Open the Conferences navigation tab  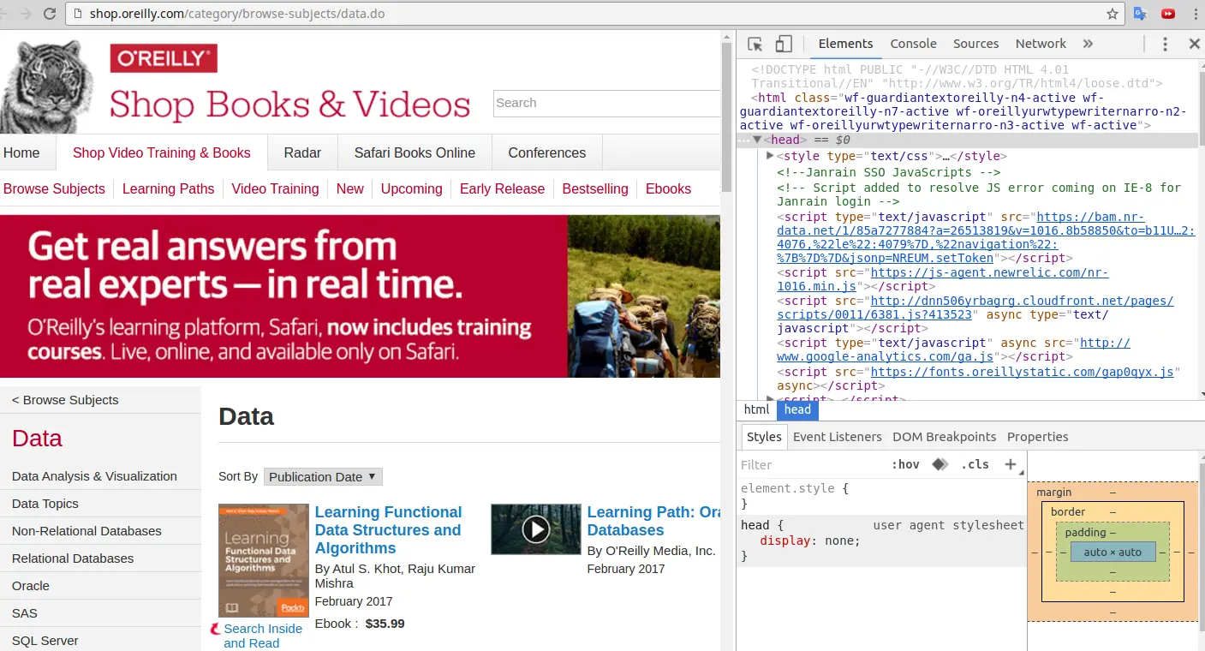(x=547, y=153)
